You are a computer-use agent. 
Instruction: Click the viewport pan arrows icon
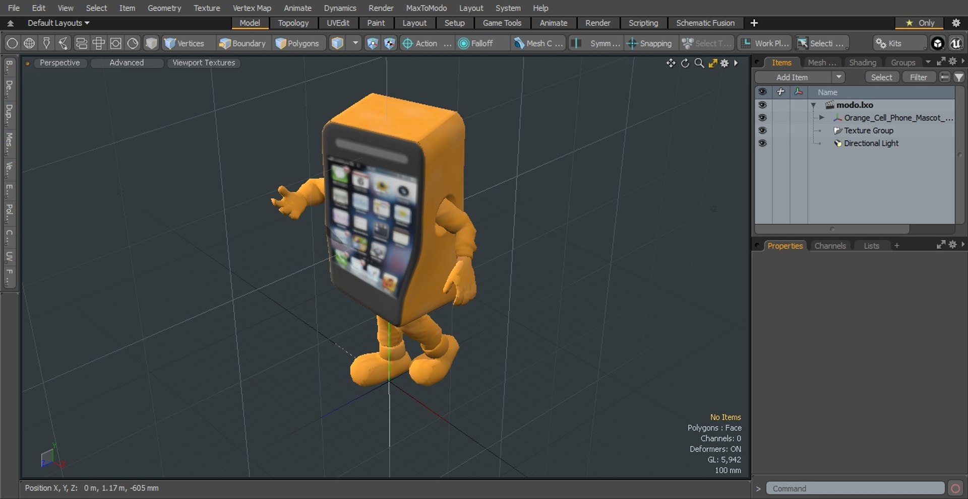tap(671, 63)
